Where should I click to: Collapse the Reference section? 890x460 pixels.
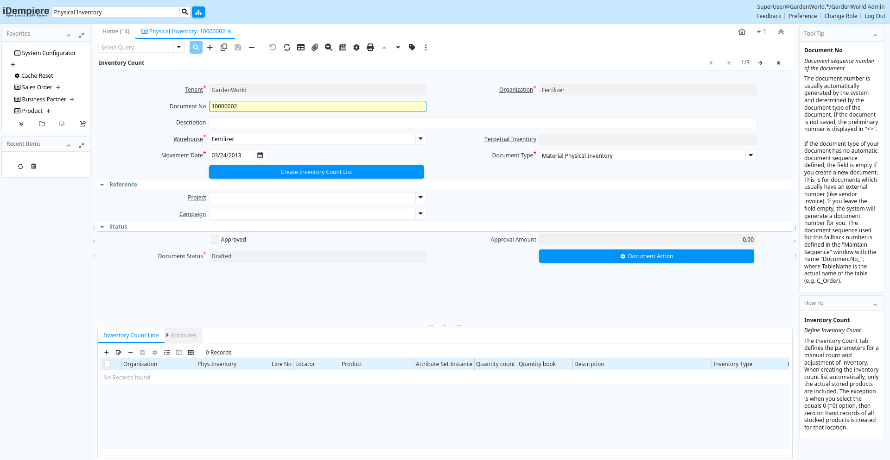102,185
